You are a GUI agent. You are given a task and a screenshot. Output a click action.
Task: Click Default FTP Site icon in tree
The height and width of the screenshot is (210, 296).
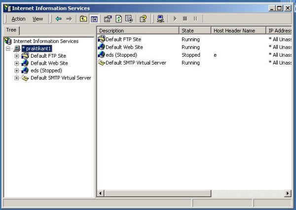click(25, 56)
